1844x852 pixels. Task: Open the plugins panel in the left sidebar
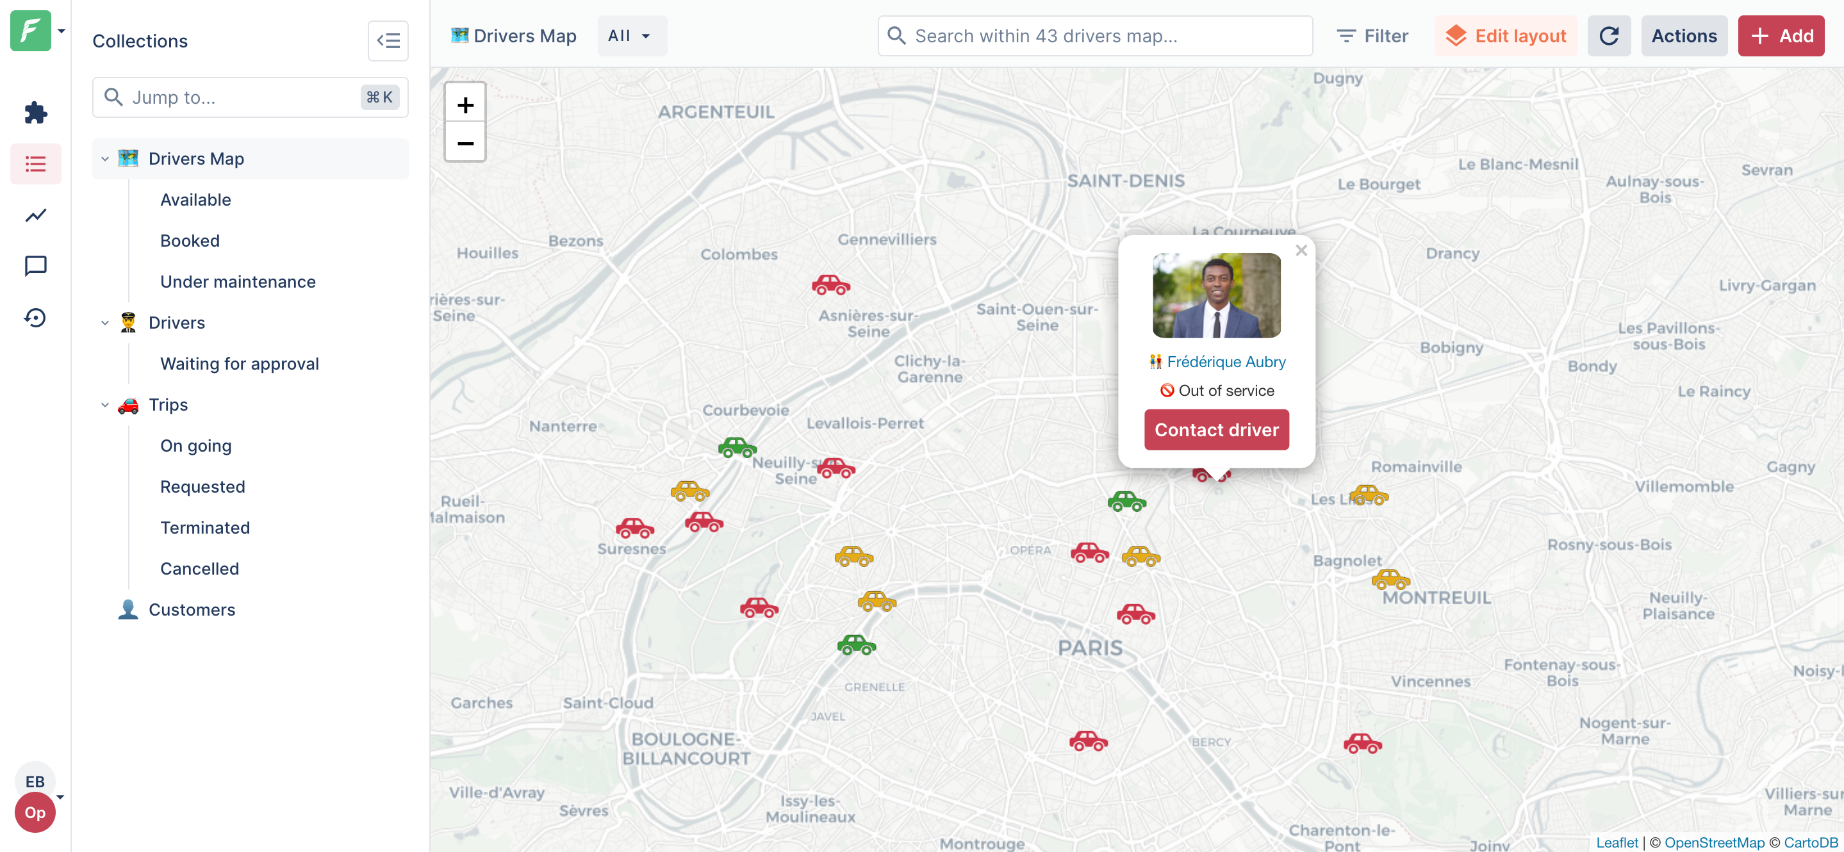[x=35, y=112]
